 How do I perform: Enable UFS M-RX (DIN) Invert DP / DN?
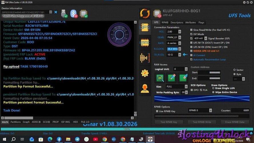pos(191,47)
